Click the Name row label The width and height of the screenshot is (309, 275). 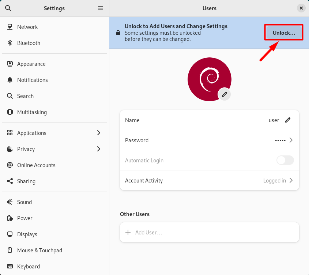pyautogui.click(x=132, y=120)
